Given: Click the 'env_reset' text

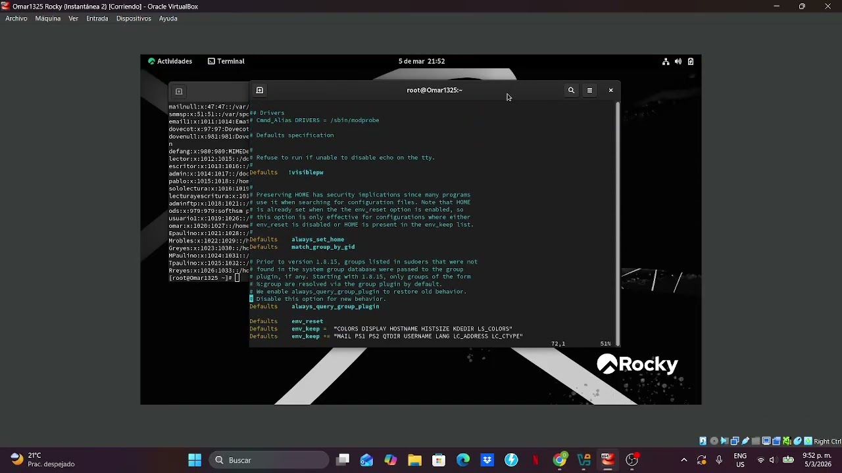Looking at the screenshot, I should [307, 321].
